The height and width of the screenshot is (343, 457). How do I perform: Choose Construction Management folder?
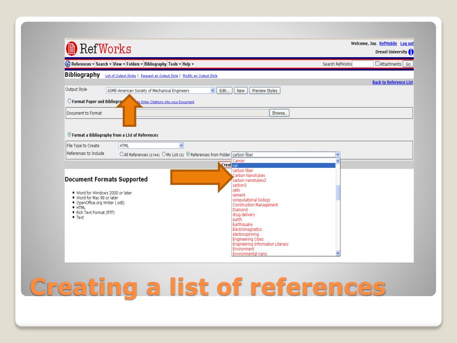pyautogui.click(x=283, y=205)
